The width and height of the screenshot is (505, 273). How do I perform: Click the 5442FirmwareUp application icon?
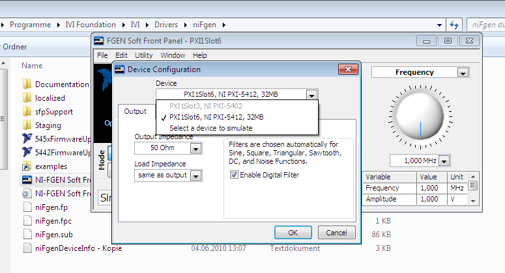27,152
